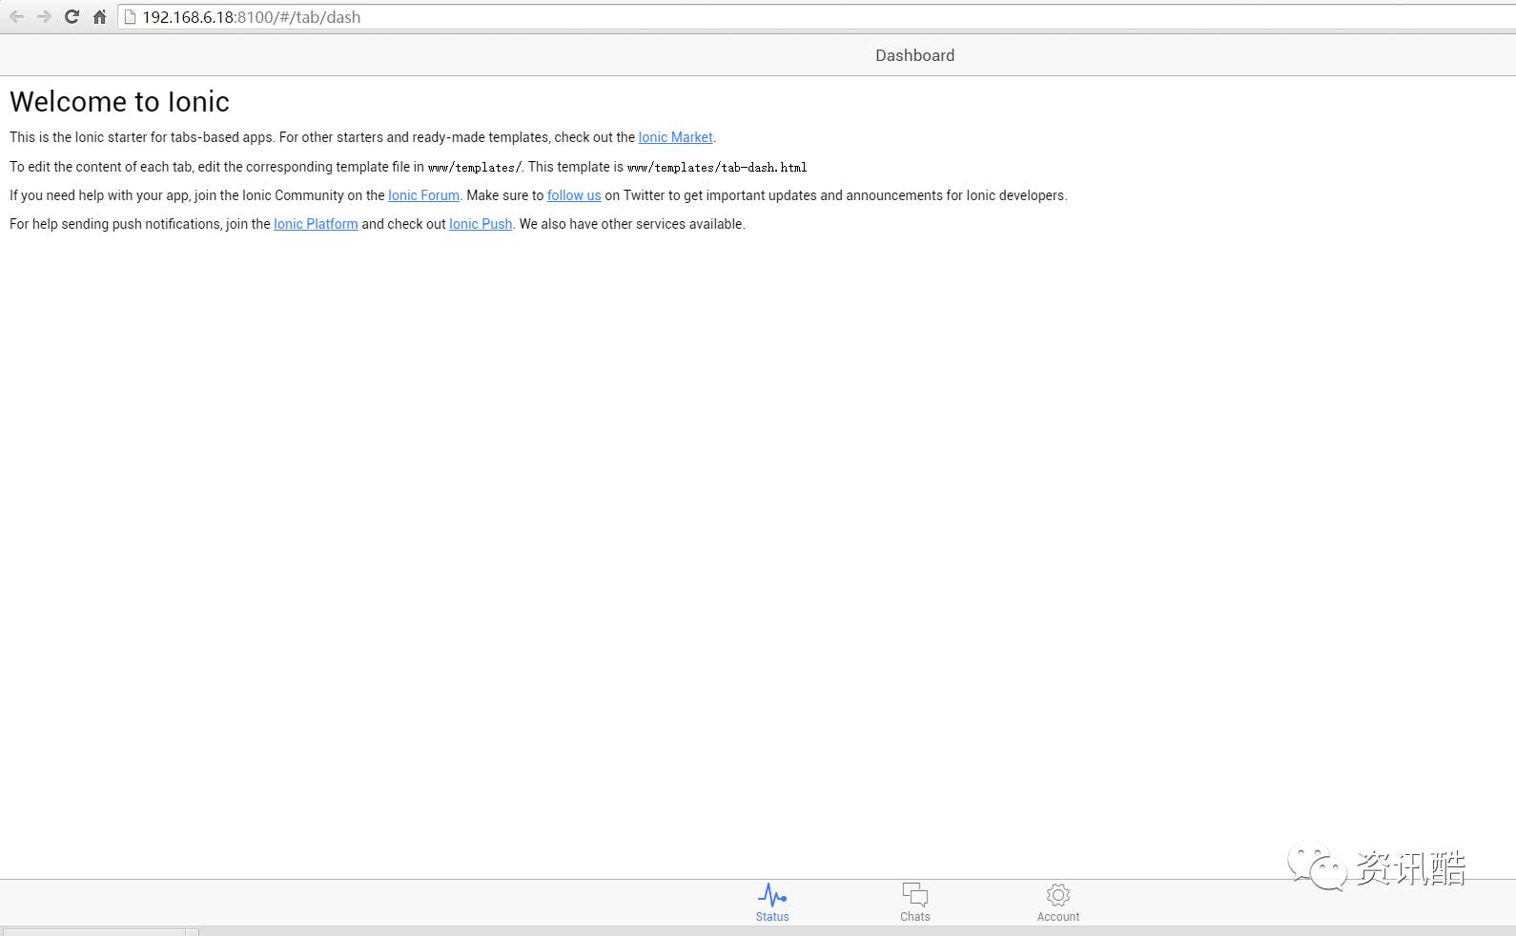Open the Chats tab bubbles icon

coord(915,895)
